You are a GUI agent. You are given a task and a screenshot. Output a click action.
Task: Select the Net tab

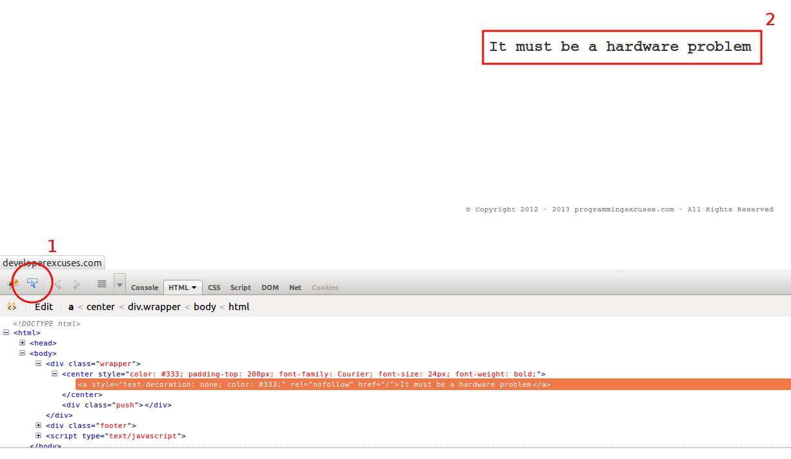click(295, 288)
